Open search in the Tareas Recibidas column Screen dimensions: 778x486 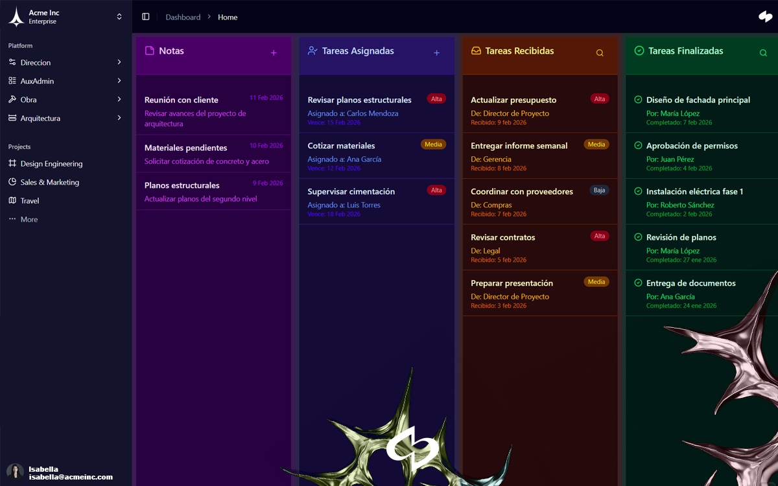(600, 53)
